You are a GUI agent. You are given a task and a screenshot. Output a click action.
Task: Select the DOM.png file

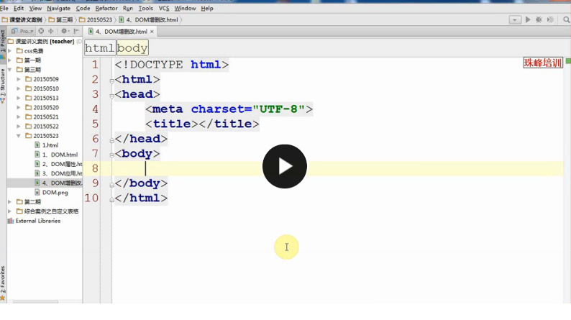pyautogui.click(x=51, y=192)
